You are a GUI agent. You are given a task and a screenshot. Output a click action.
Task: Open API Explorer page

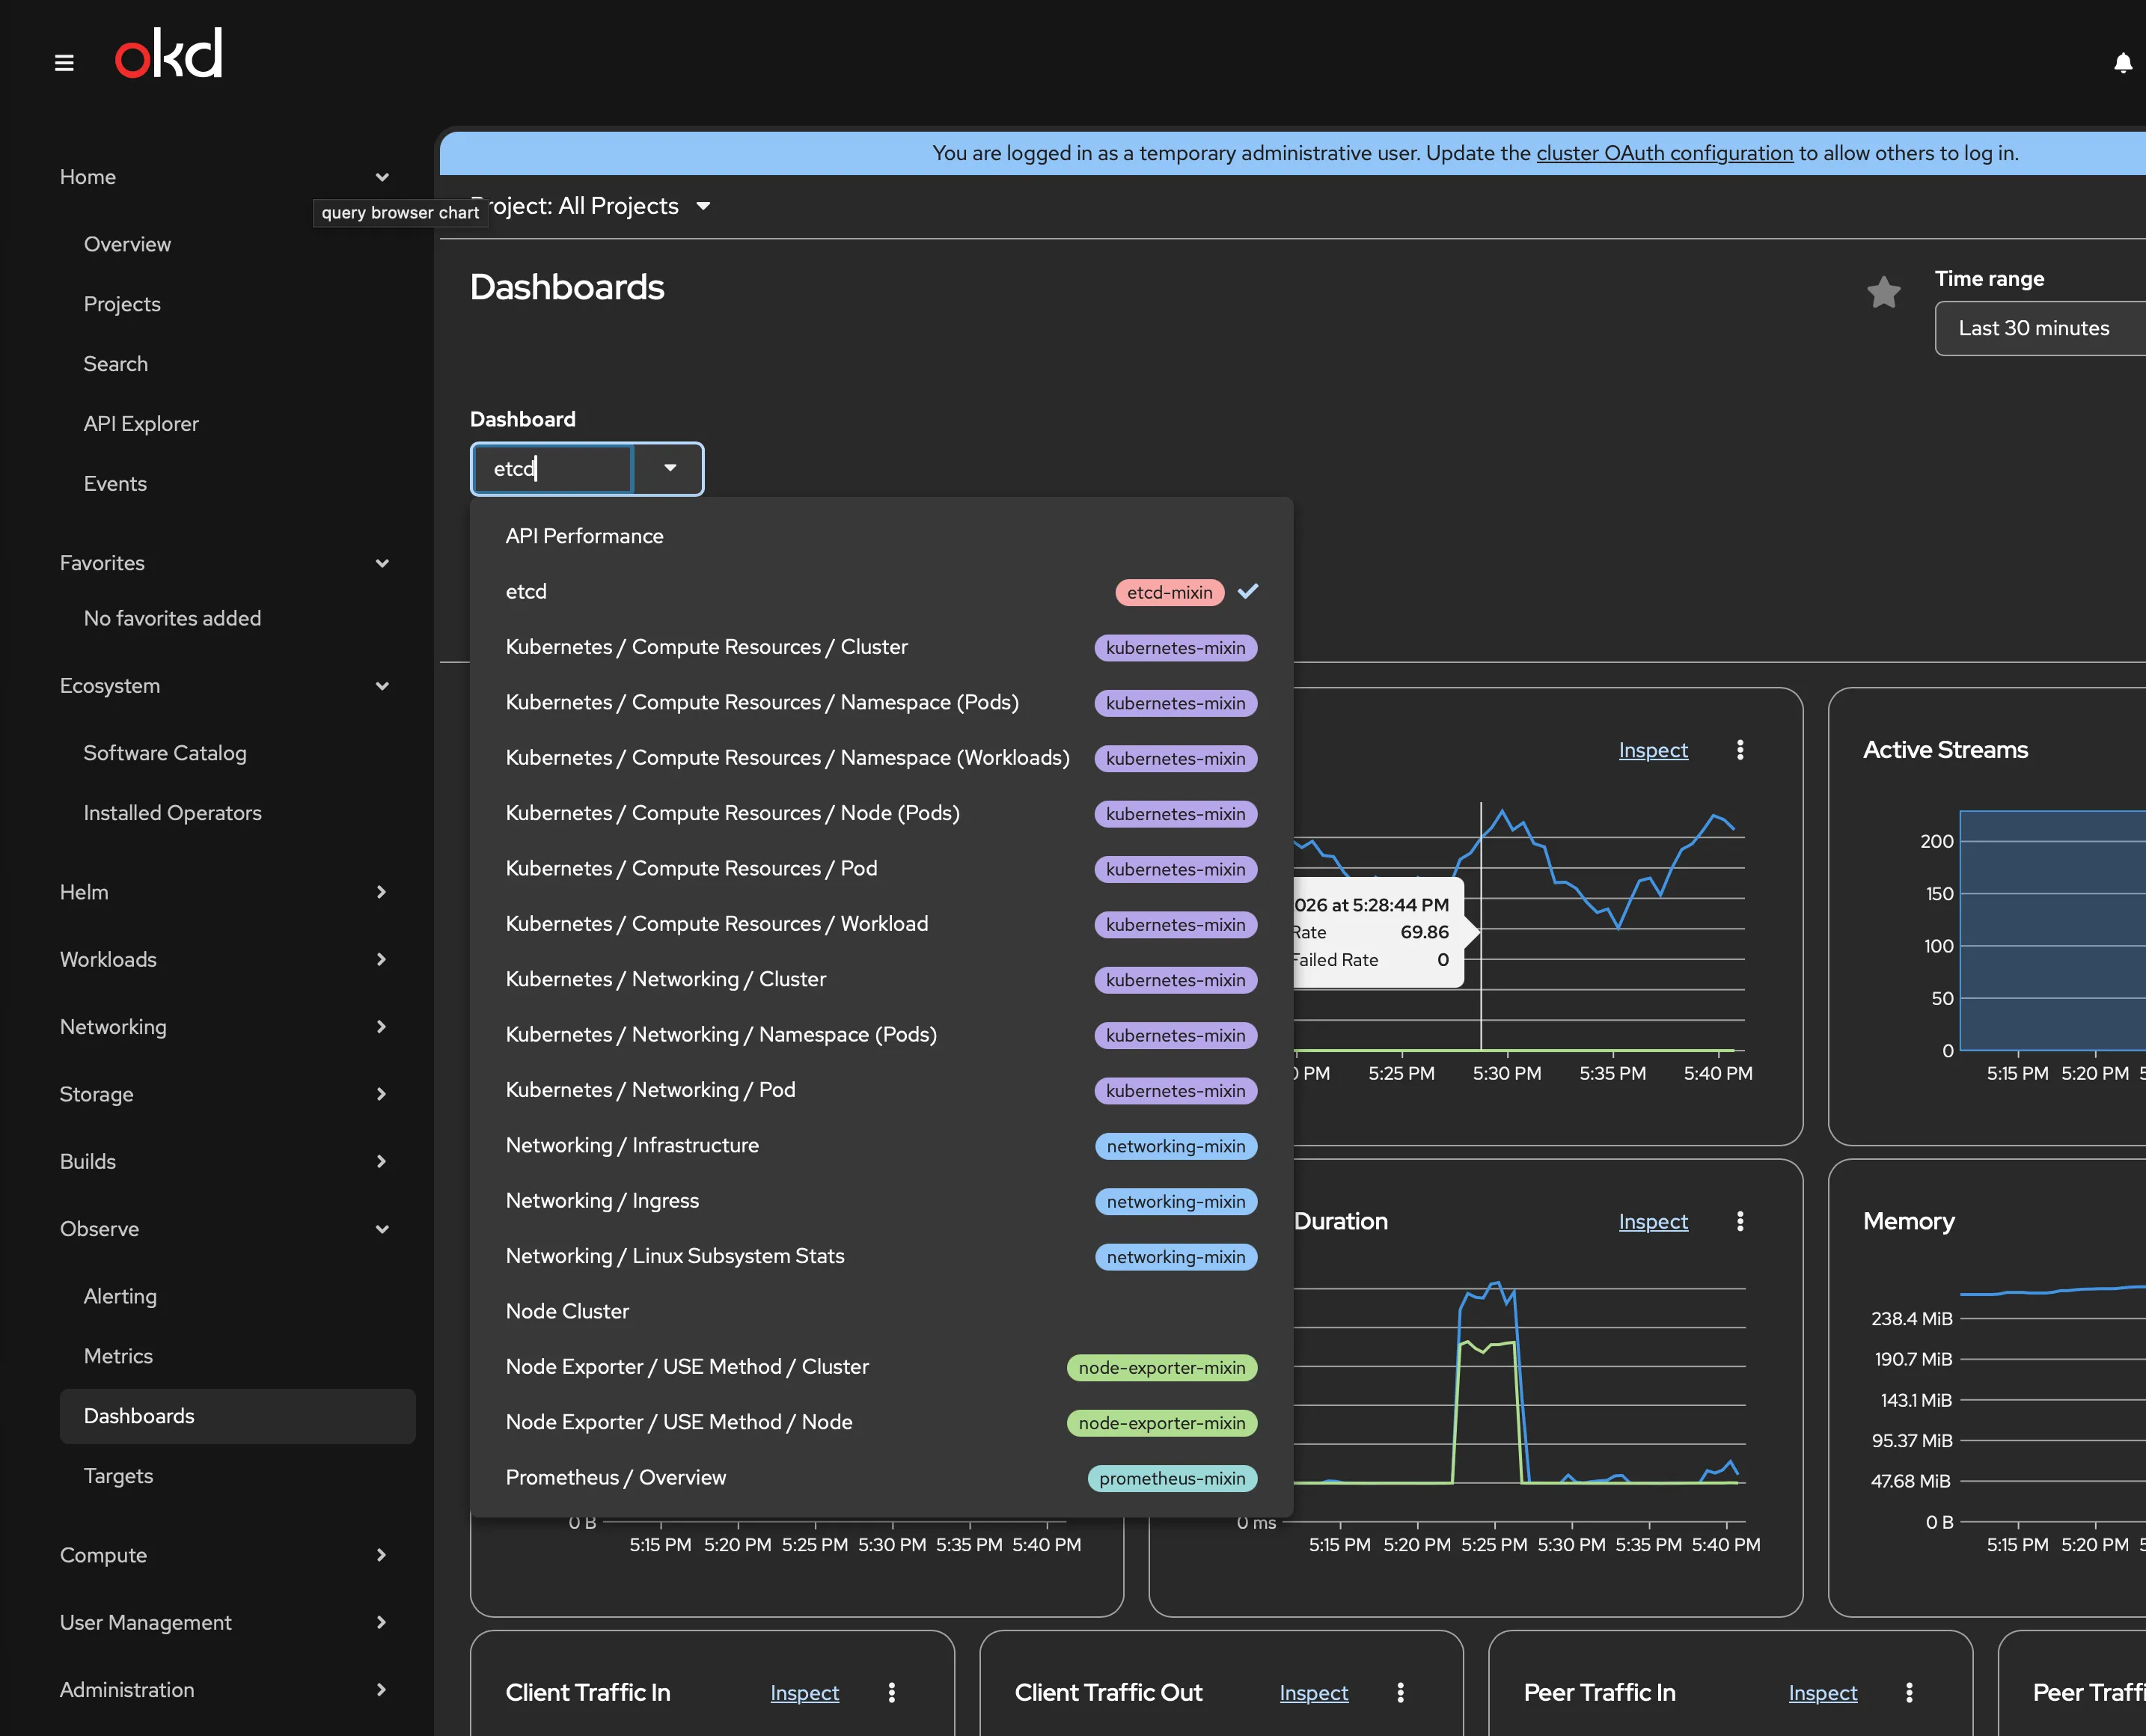click(x=238, y=424)
